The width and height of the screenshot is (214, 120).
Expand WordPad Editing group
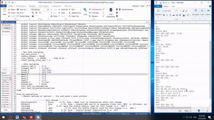coord(208,13)
